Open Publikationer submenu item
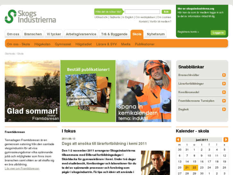The height and width of the screenshot is (175, 233). point(145,44)
